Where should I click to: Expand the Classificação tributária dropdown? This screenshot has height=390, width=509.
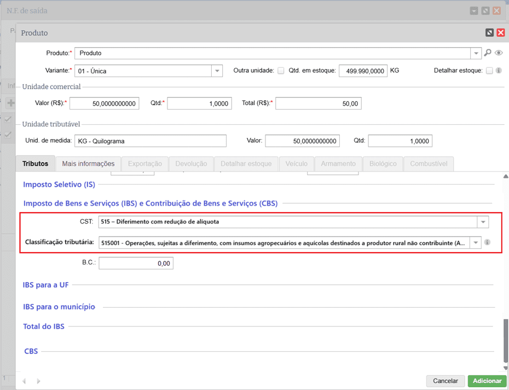pyautogui.click(x=476, y=242)
